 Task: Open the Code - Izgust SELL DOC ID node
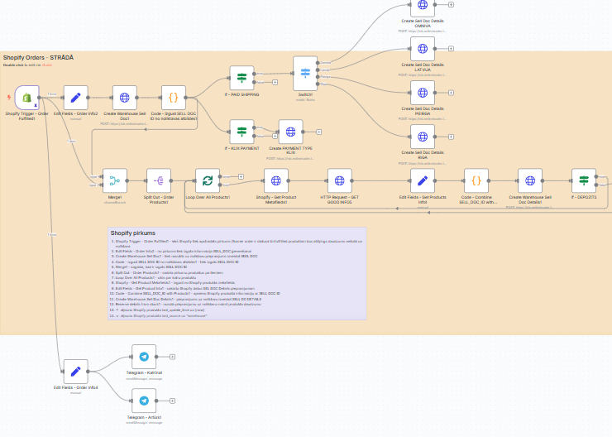[x=174, y=98]
